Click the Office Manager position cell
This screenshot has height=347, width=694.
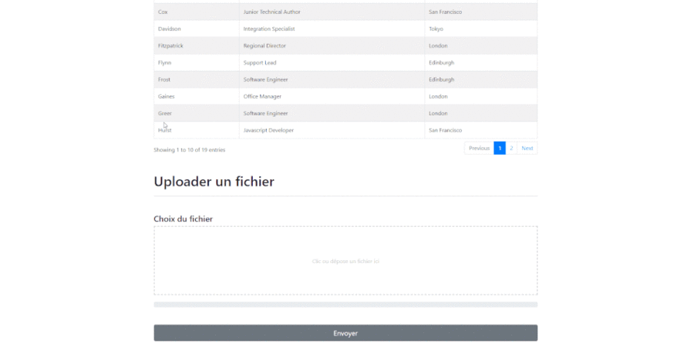[x=262, y=97]
